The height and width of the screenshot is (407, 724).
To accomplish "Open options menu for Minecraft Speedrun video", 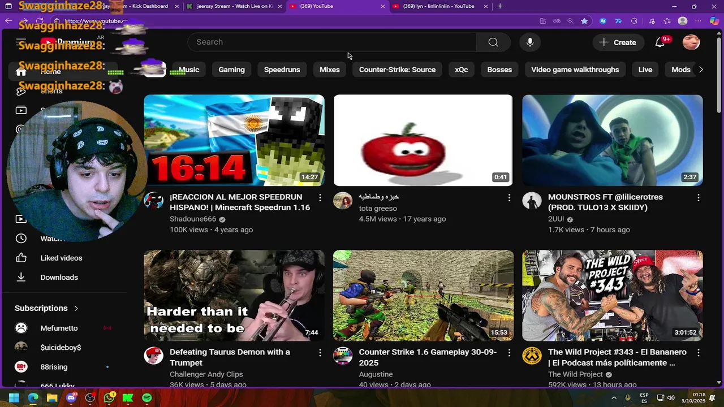I will click(320, 197).
